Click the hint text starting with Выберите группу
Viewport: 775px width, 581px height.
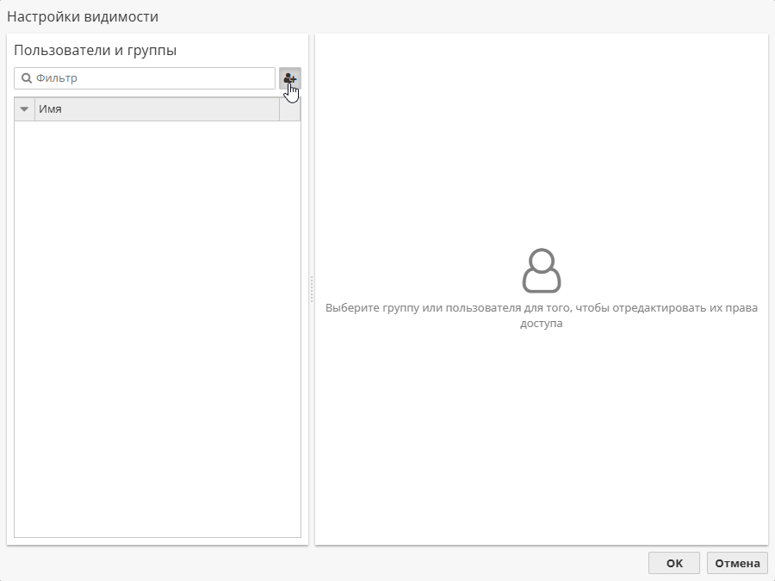pyautogui.click(x=541, y=307)
